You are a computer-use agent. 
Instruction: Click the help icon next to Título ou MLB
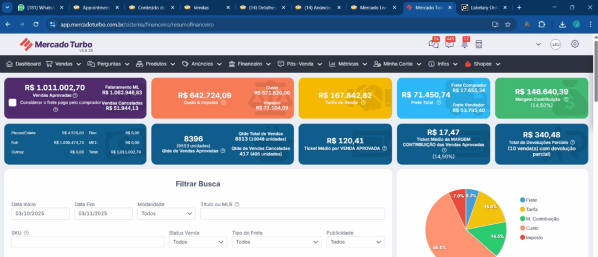(x=237, y=204)
